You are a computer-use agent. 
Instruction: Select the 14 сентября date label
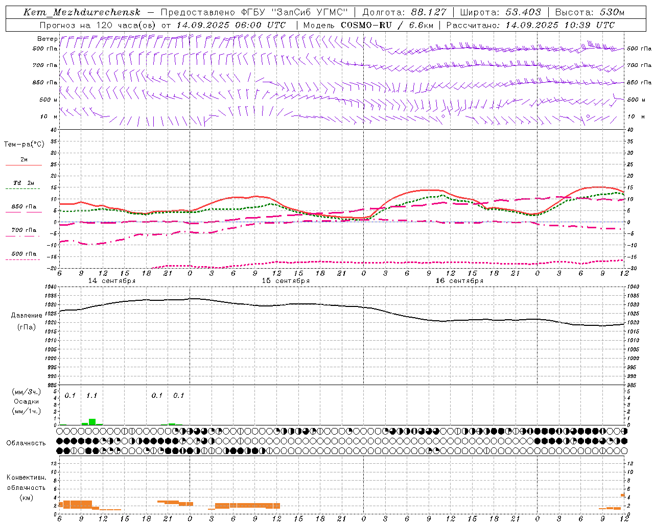112,281
